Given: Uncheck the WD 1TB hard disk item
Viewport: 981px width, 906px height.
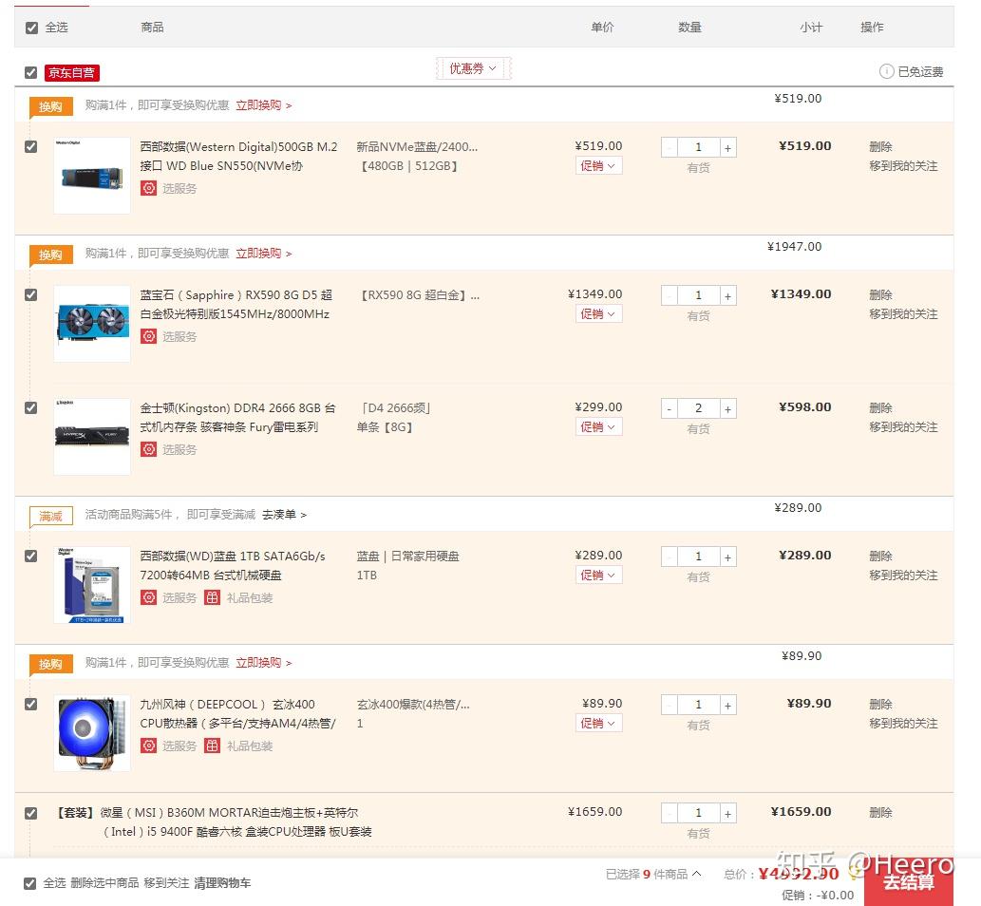Looking at the screenshot, I should [x=30, y=556].
